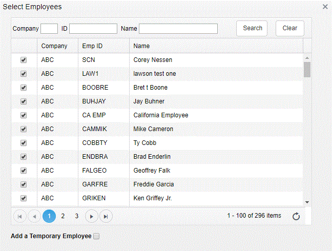The height and width of the screenshot is (251, 332).
Task: Go to last page pager icon
Action: click(106, 216)
